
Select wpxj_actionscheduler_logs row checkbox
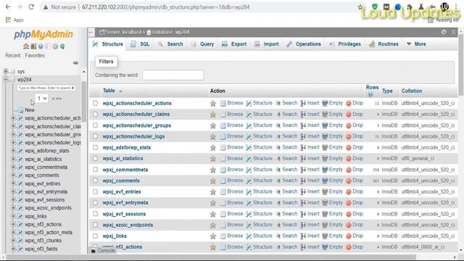pyautogui.click(x=95, y=136)
